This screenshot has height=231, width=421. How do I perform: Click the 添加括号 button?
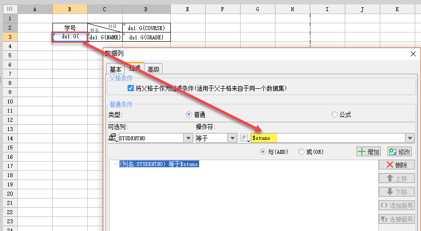[x=397, y=205]
